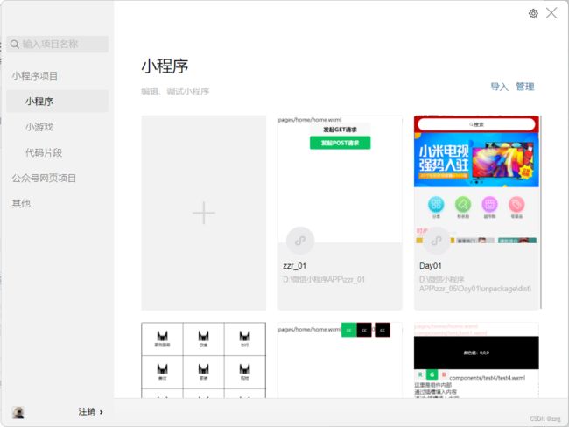
Task: Open 代码片段 in the sidebar
Action: 44,152
